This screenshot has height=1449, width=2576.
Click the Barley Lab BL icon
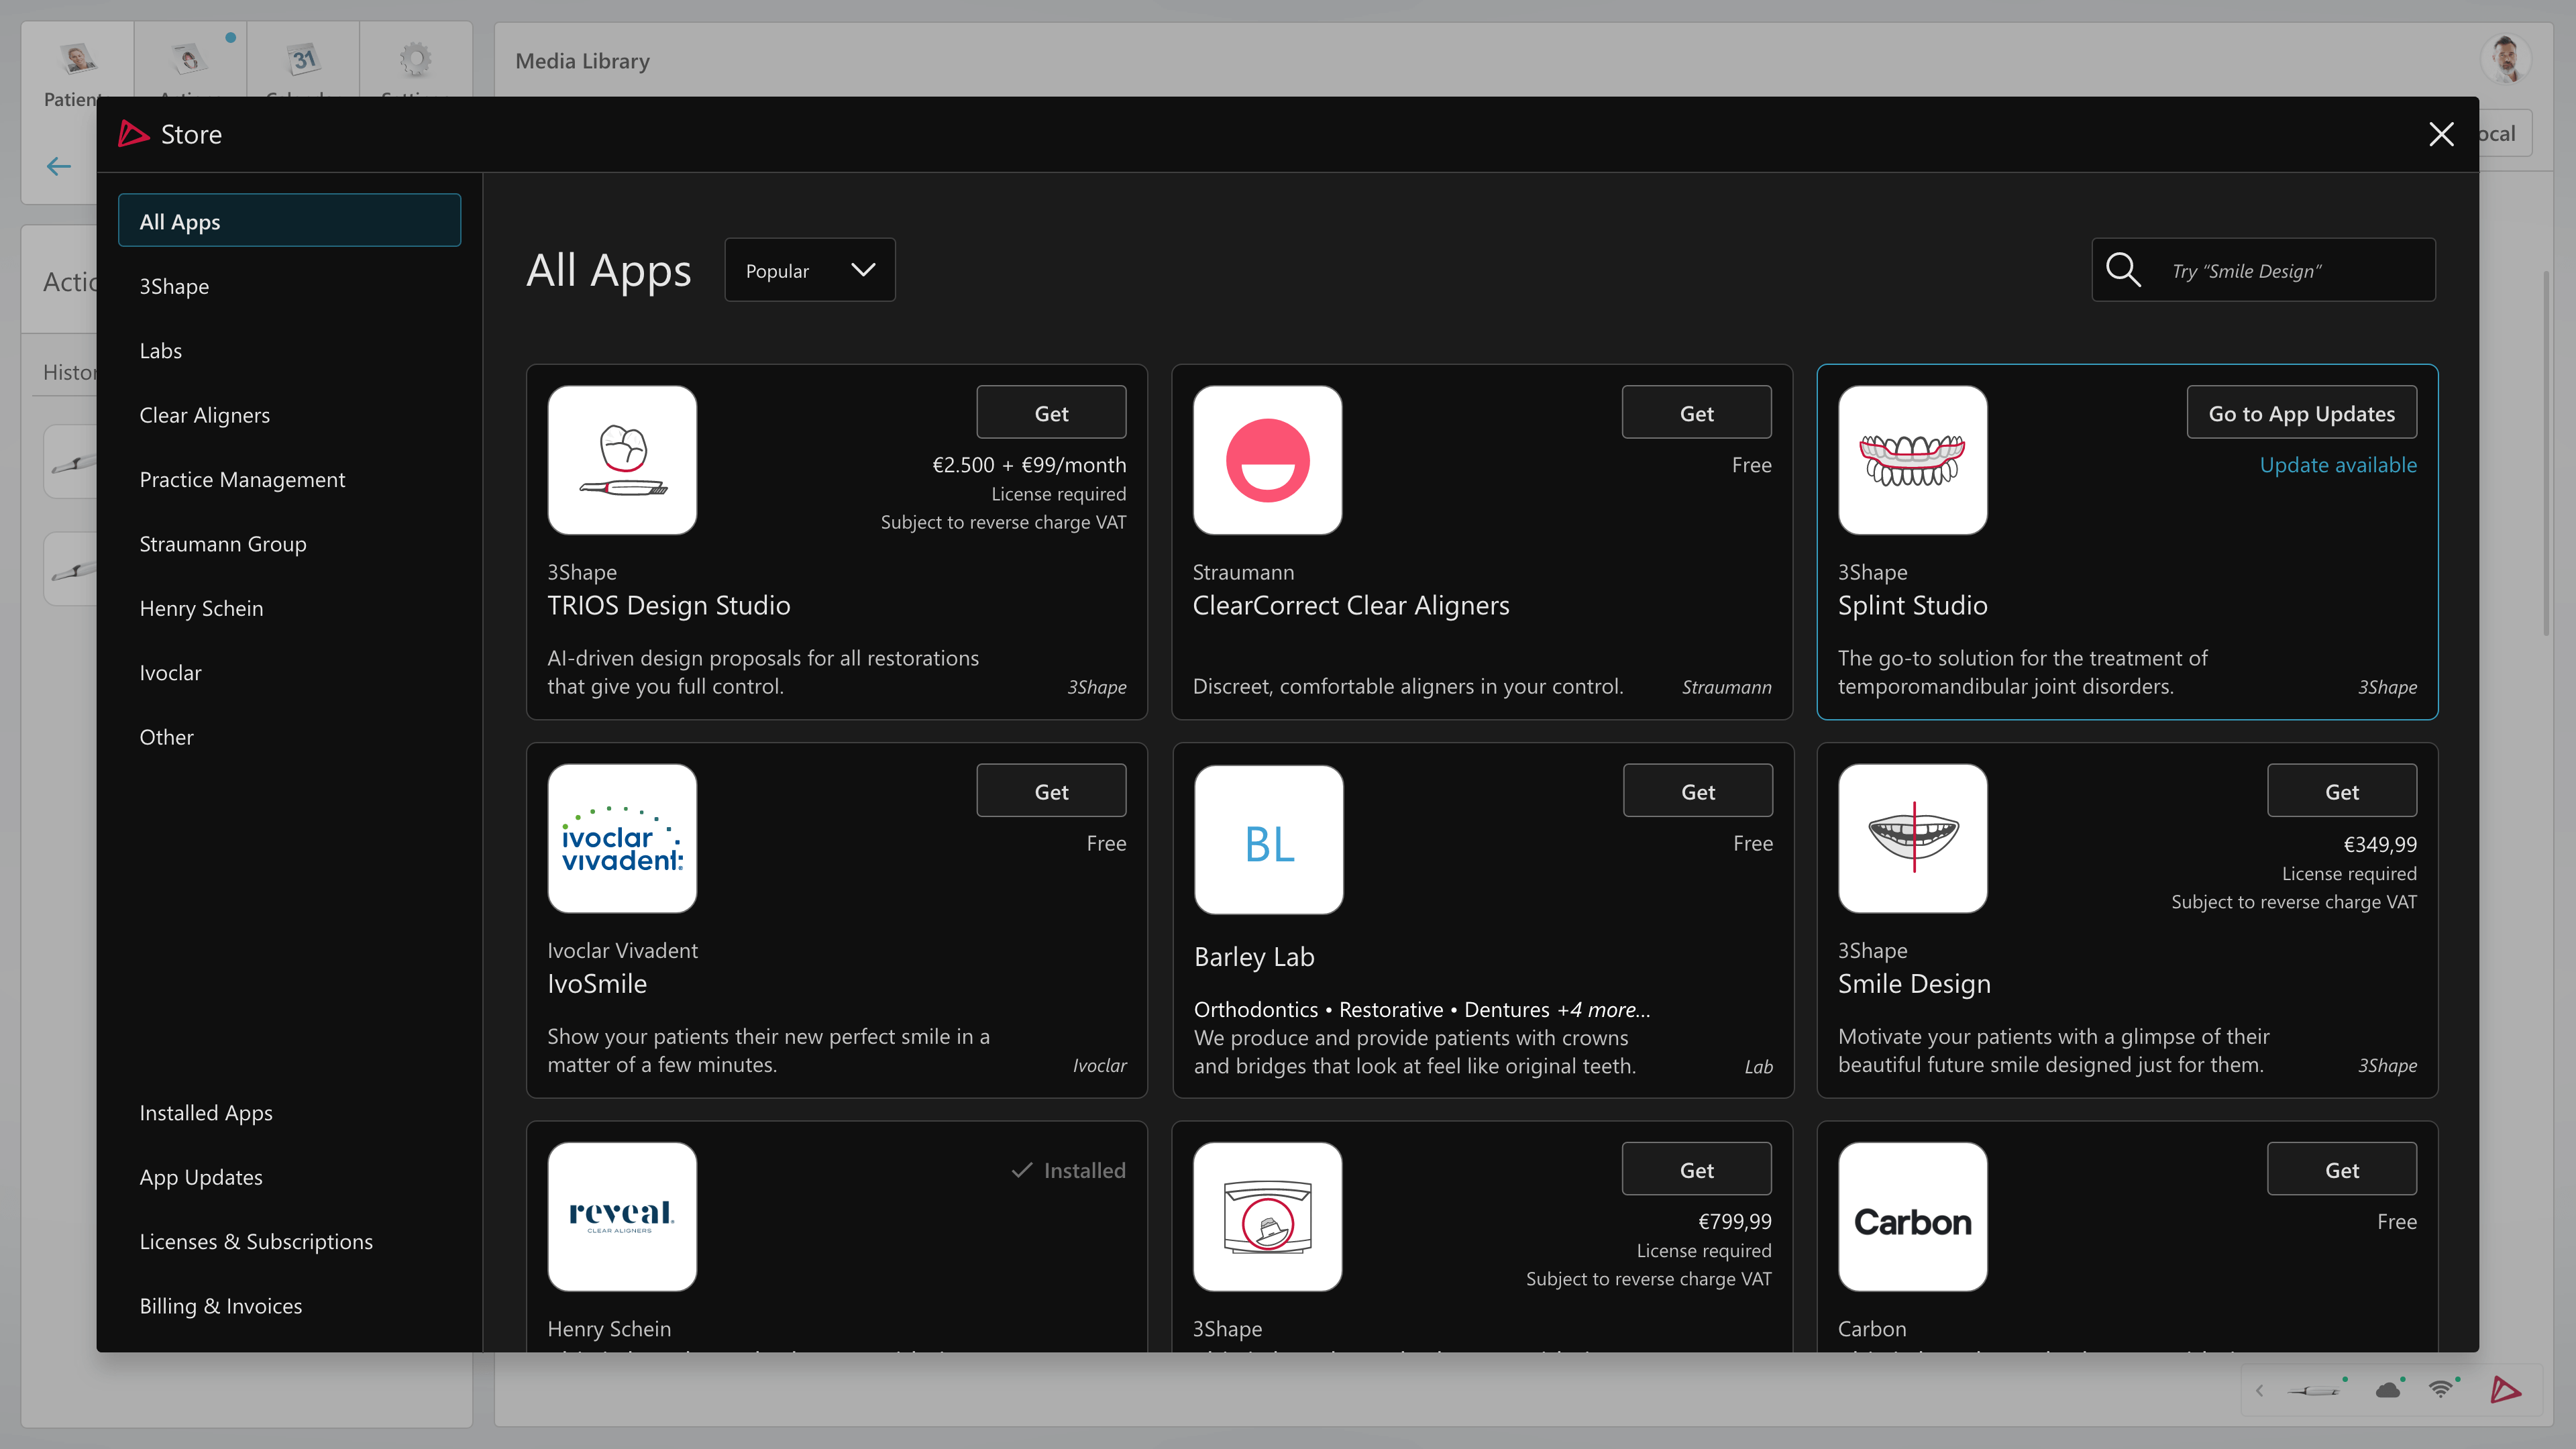tap(1268, 840)
